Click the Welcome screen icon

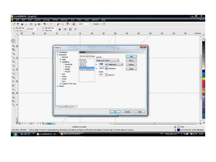pyautogui.click(x=74, y=24)
